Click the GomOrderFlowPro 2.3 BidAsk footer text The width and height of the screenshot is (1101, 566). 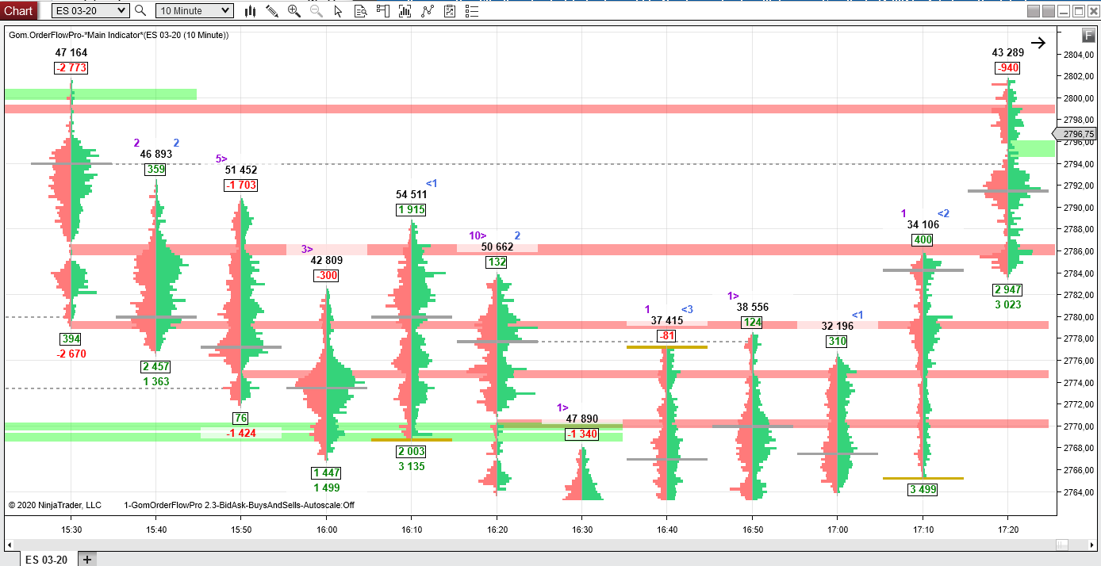pyautogui.click(x=239, y=505)
